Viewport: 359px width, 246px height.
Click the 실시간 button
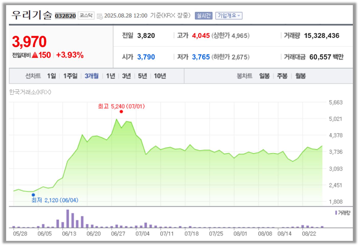tap(204, 16)
